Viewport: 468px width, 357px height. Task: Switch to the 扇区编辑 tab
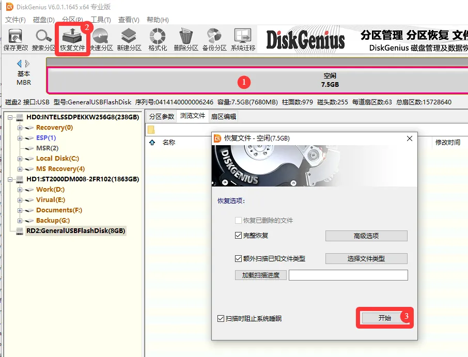pos(223,116)
